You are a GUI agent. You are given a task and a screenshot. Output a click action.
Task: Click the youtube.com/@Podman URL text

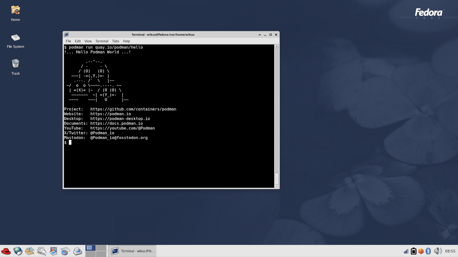click(122, 128)
